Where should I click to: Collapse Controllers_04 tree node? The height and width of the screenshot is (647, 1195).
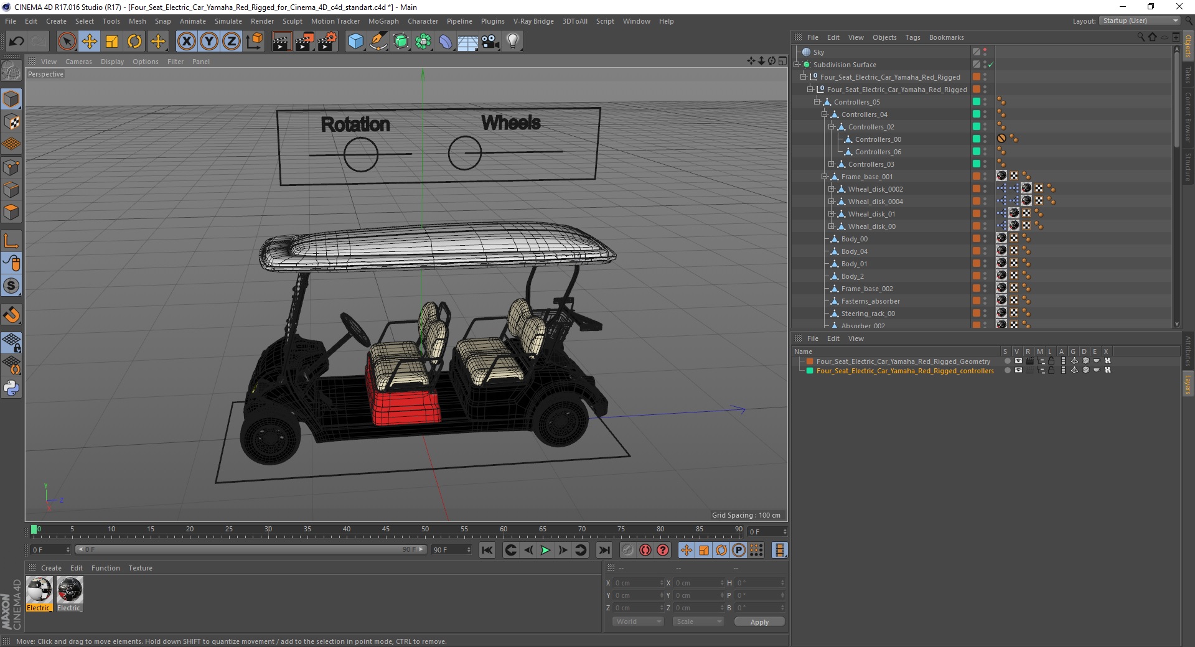point(824,114)
